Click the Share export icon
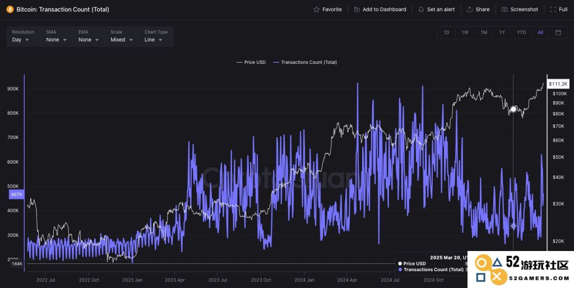 click(x=470, y=10)
